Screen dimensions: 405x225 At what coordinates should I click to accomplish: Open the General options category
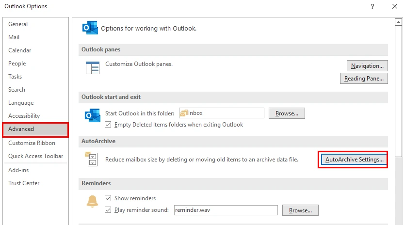18,24
